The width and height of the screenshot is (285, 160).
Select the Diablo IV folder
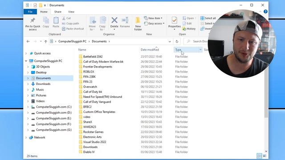coord(89,152)
